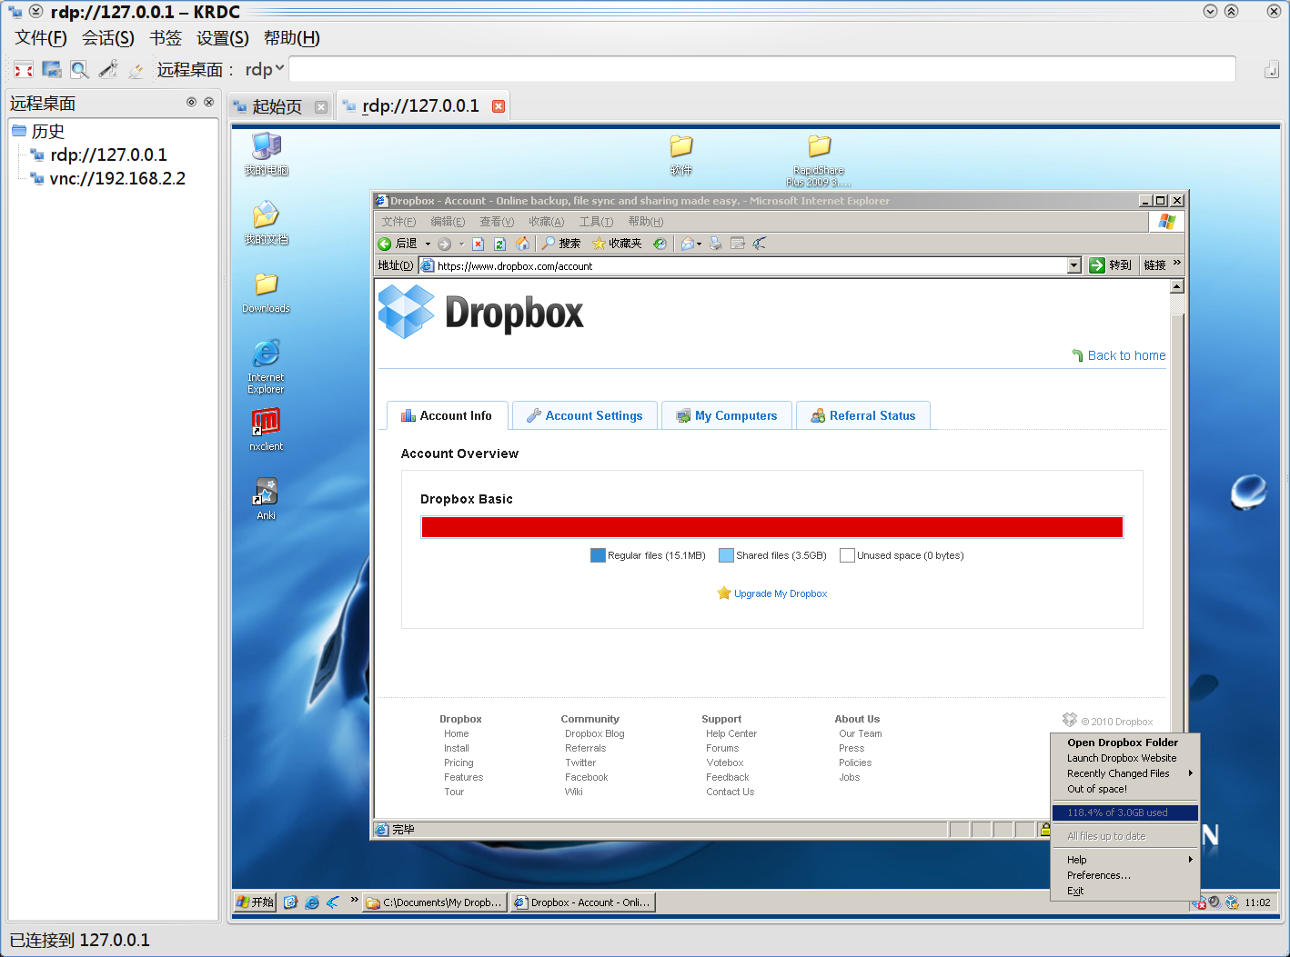This screenshot has width=1290, height=957.
Task: Click the 转到 go button
Action: [1111, 265]
